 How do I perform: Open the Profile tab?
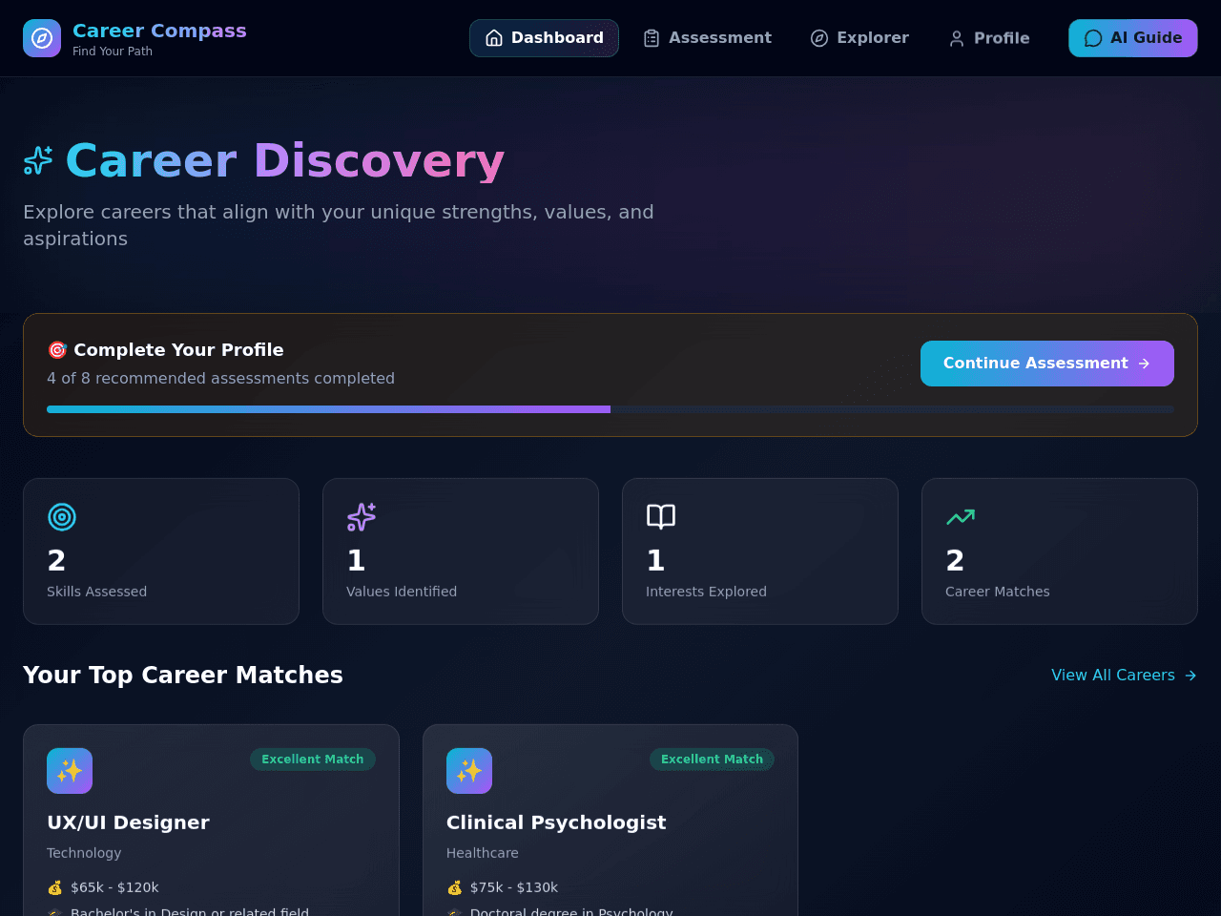point(989,38)
